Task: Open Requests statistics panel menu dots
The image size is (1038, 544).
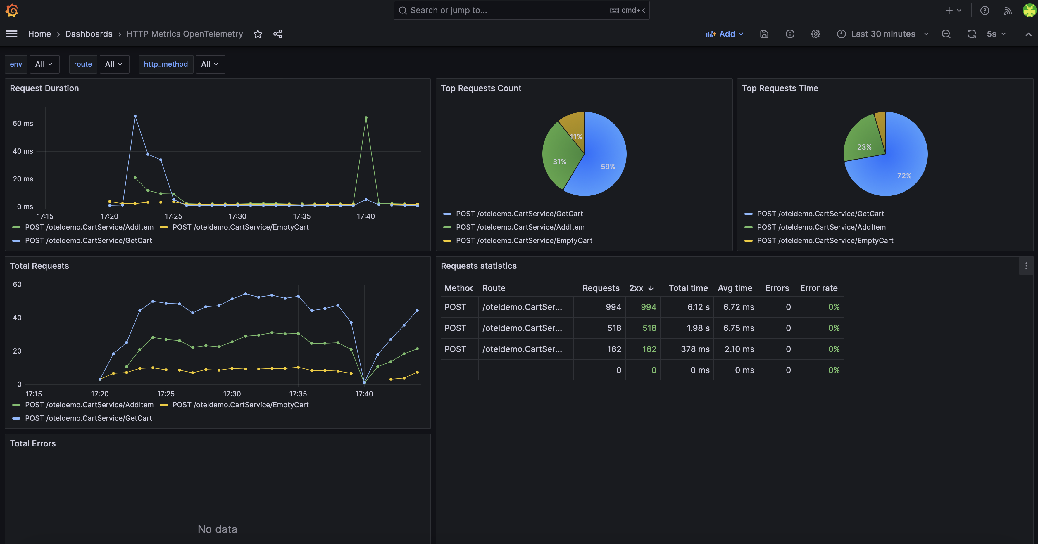Action: click(1026, 266)
